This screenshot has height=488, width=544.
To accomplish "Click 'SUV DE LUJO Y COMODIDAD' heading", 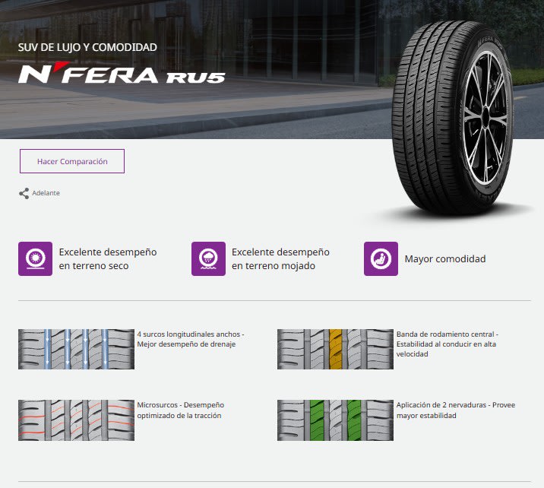I will [87, 47].
